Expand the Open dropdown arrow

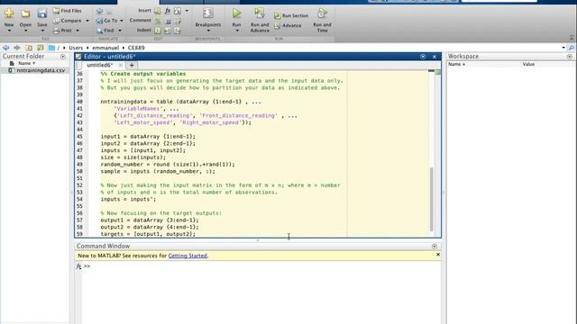point(25,31)
